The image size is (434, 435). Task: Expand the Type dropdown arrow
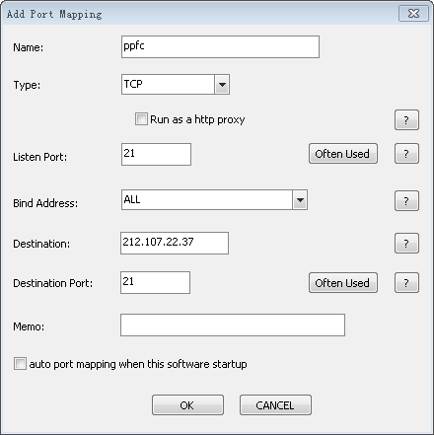point(222,85)
